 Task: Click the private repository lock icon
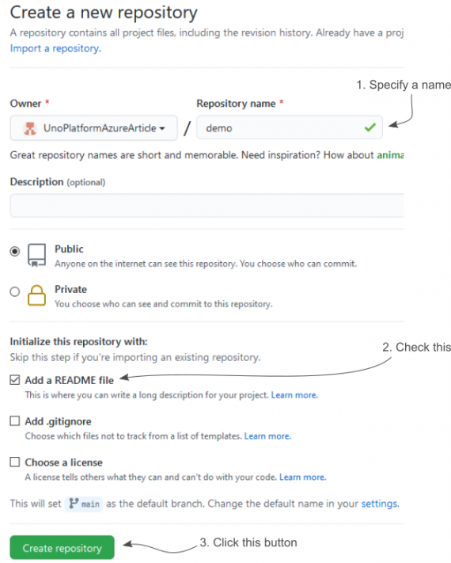[36, 295]
